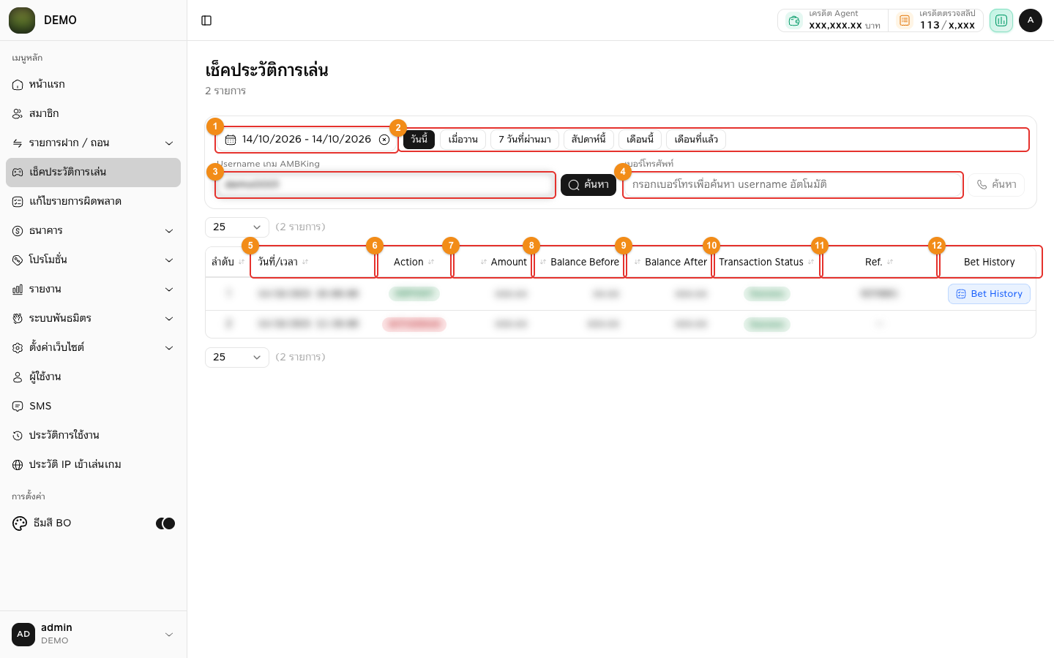Viewport: 1054px width, 658px height.
Task: Click the ธีมสี BO palette icon
Action: click(20, 523)
